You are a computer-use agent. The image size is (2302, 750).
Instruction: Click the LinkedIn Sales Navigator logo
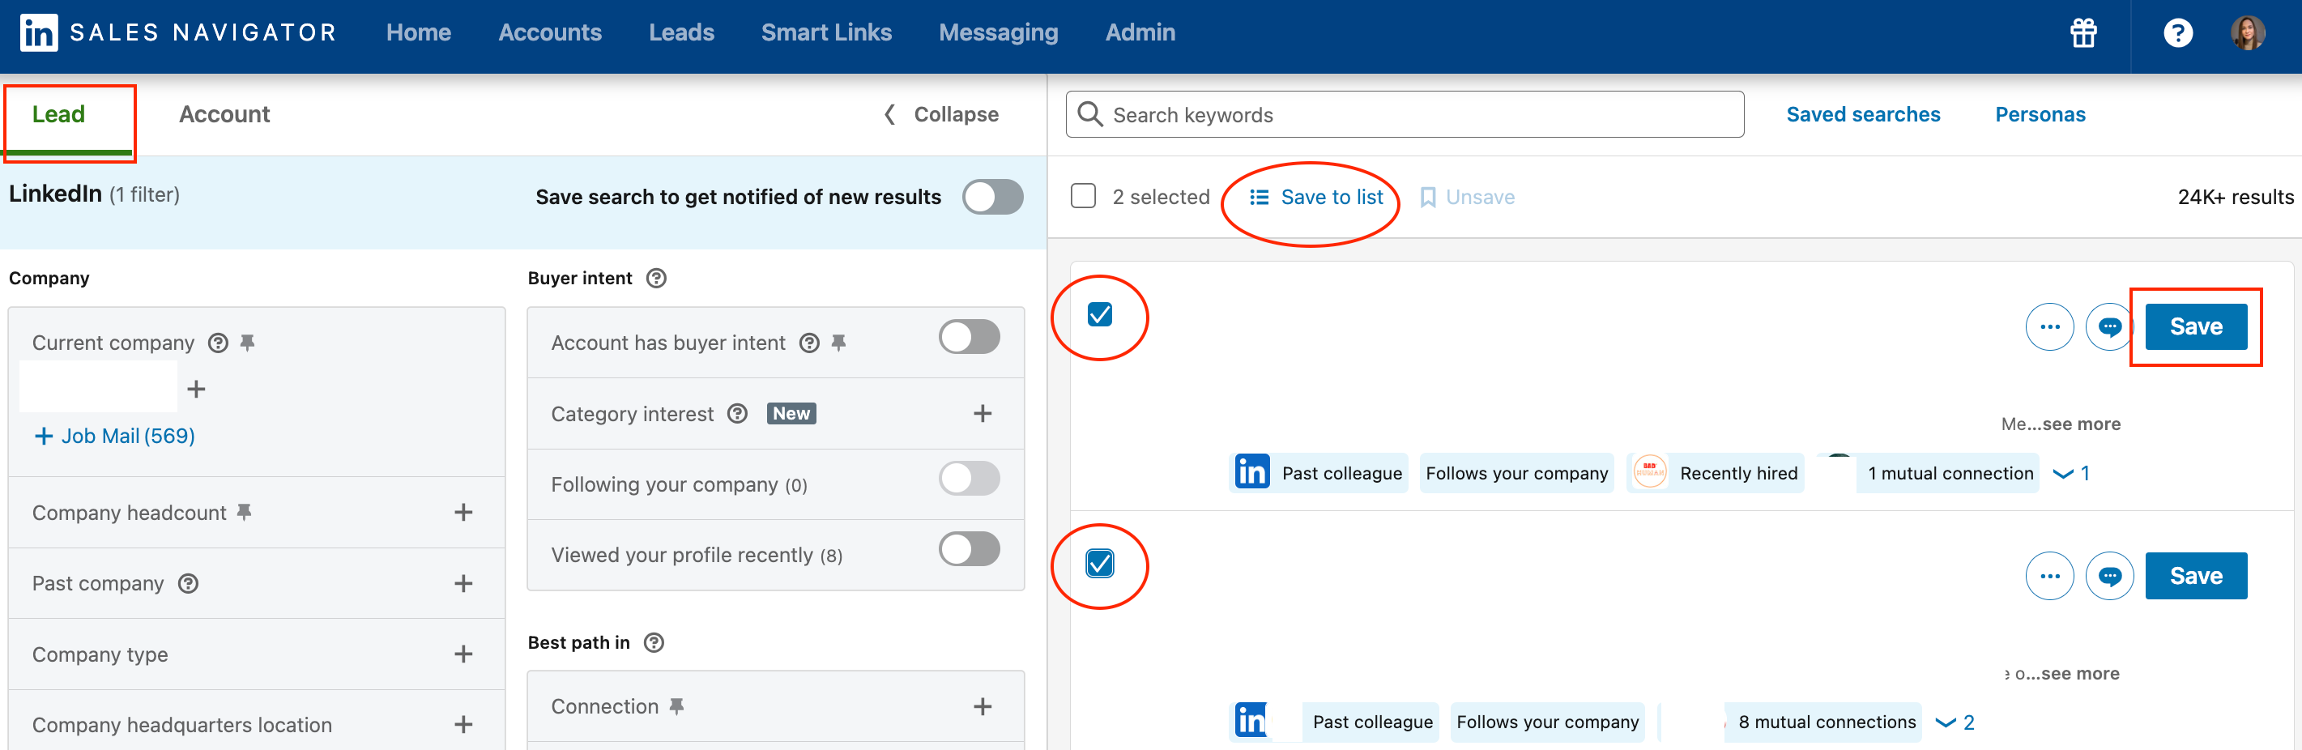178,33
